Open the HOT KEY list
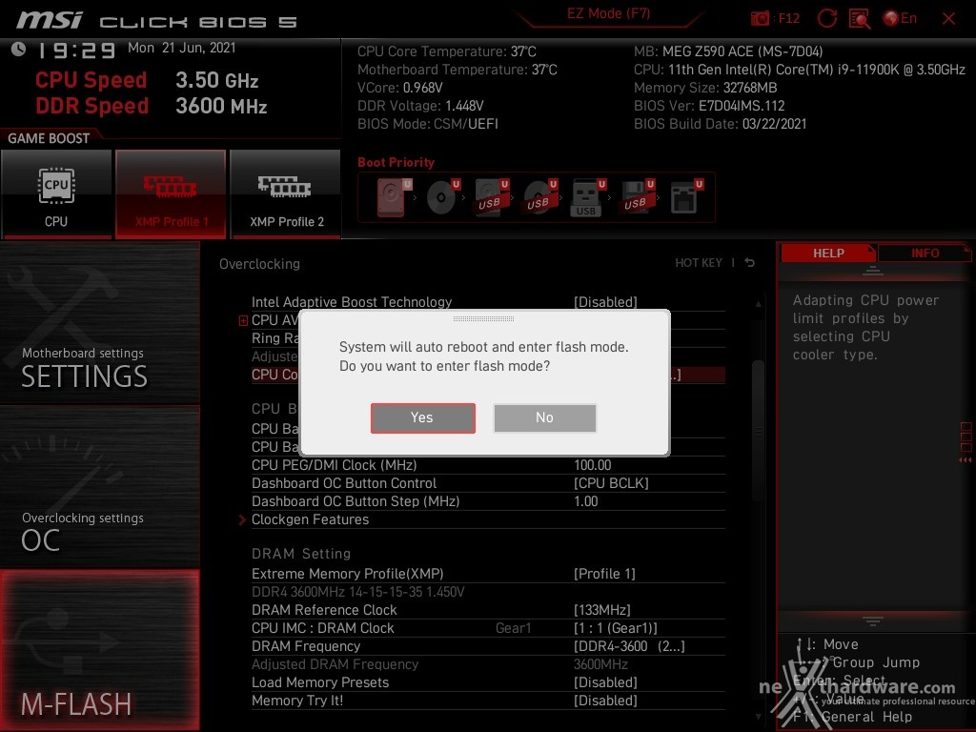976x732 pixels. point(699,263)
